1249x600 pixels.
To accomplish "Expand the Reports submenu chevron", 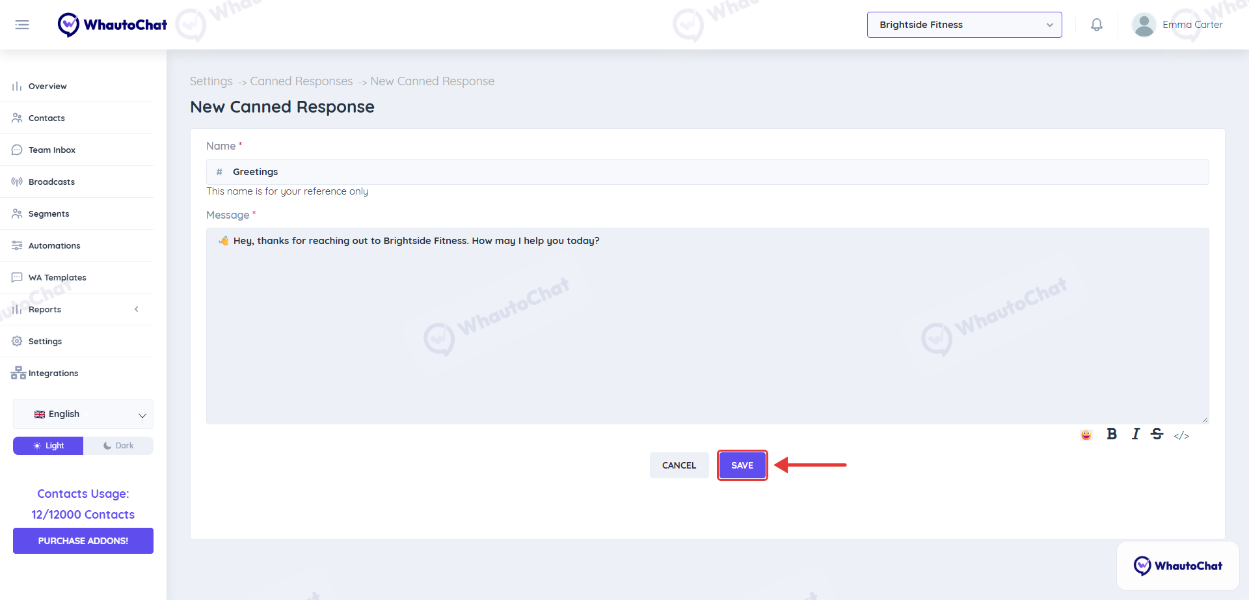I will (137, 309).
